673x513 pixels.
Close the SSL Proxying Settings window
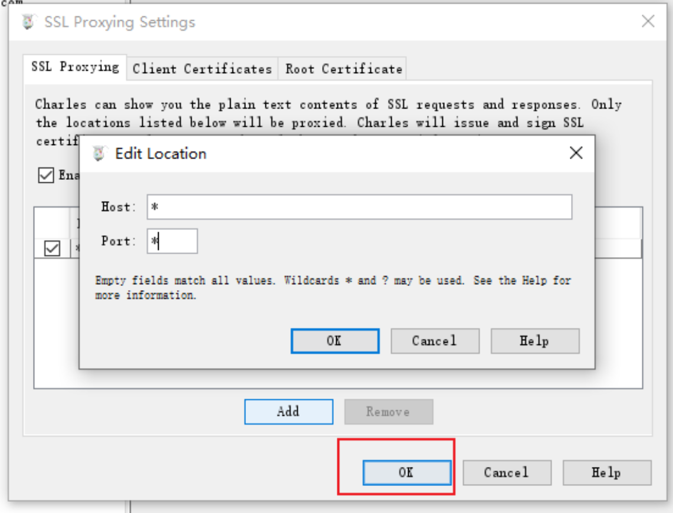(x=648, y=21)
